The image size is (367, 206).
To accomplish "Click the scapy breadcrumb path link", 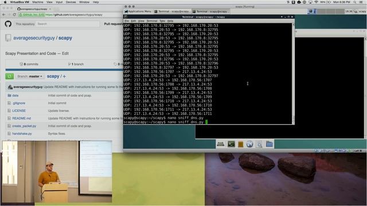I will [x=53, y=76].
